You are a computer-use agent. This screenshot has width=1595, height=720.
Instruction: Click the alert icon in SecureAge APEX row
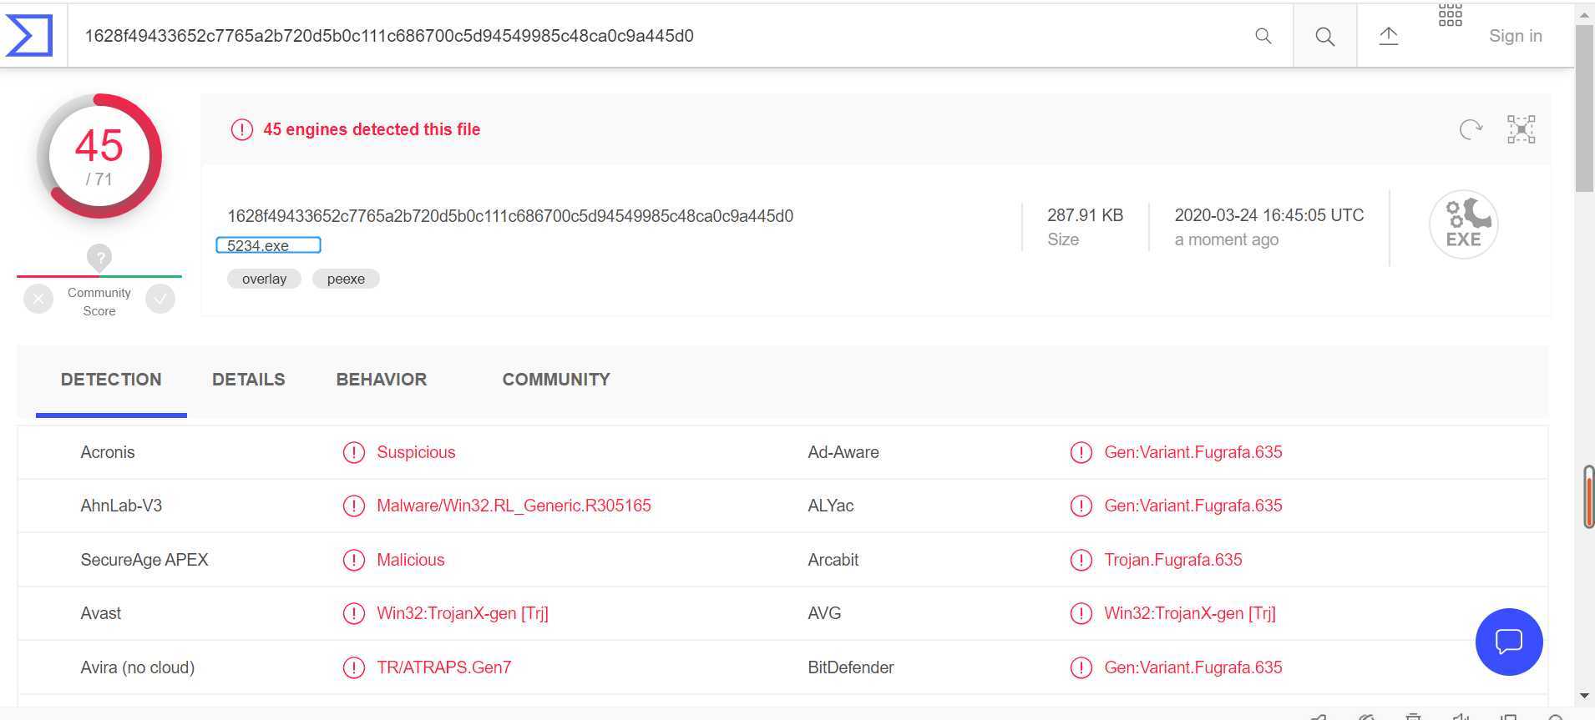point(354,560)
